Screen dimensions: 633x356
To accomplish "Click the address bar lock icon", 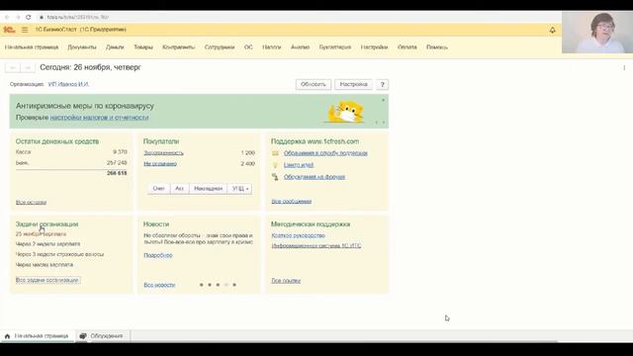I will (42, 18).
